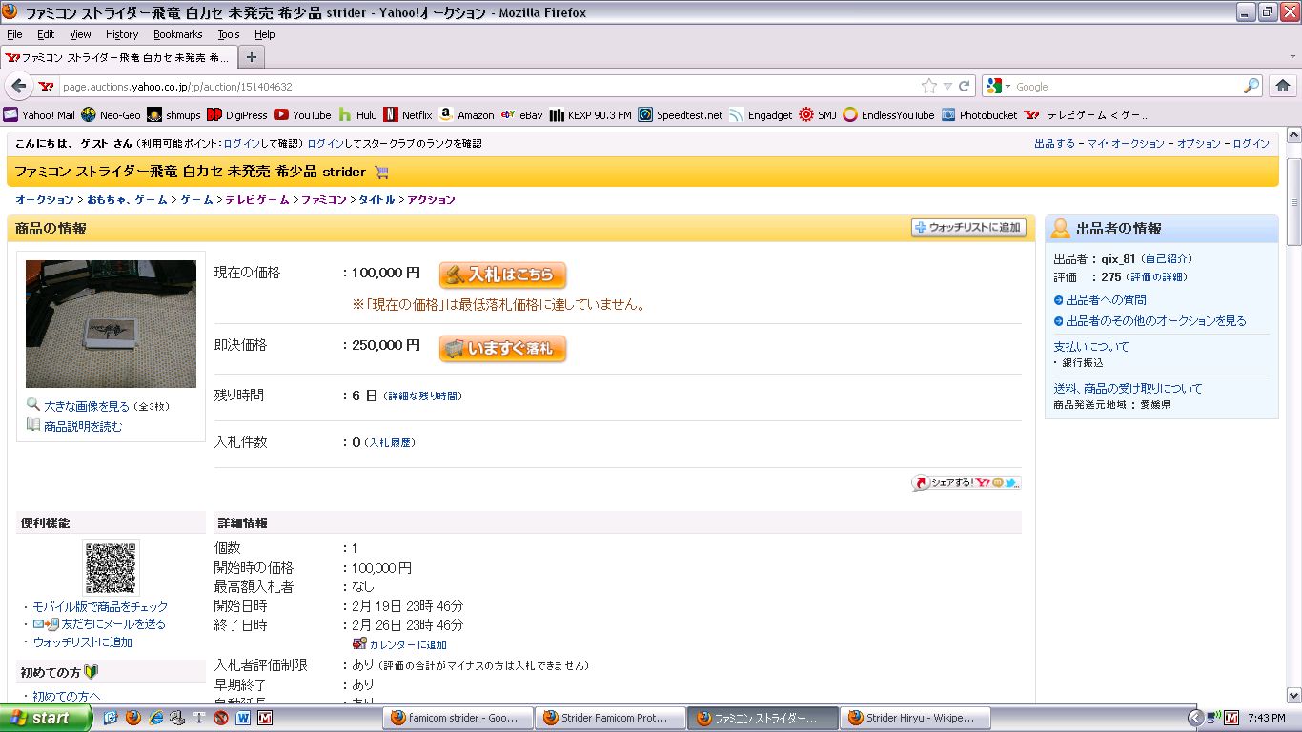Open the Photobucket bookmark
The image size is (1302, 732).
[980, 115]
